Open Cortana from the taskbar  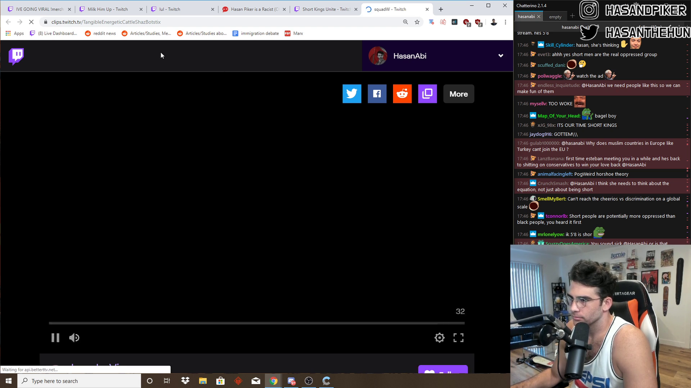pyautogui.click(x=150, y=381)
